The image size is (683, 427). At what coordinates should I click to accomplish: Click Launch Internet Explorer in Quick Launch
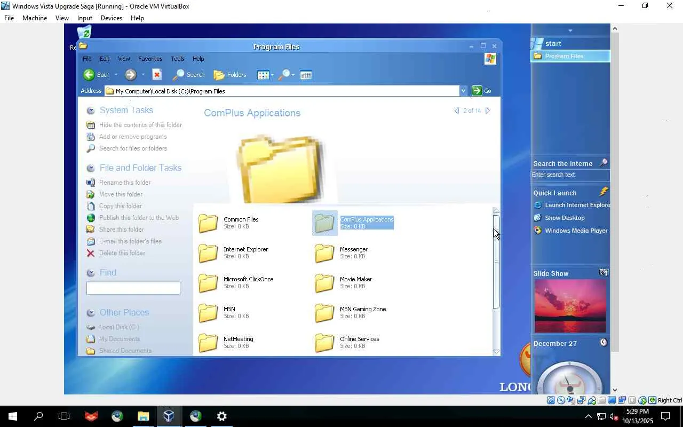(x=572, y=205)
